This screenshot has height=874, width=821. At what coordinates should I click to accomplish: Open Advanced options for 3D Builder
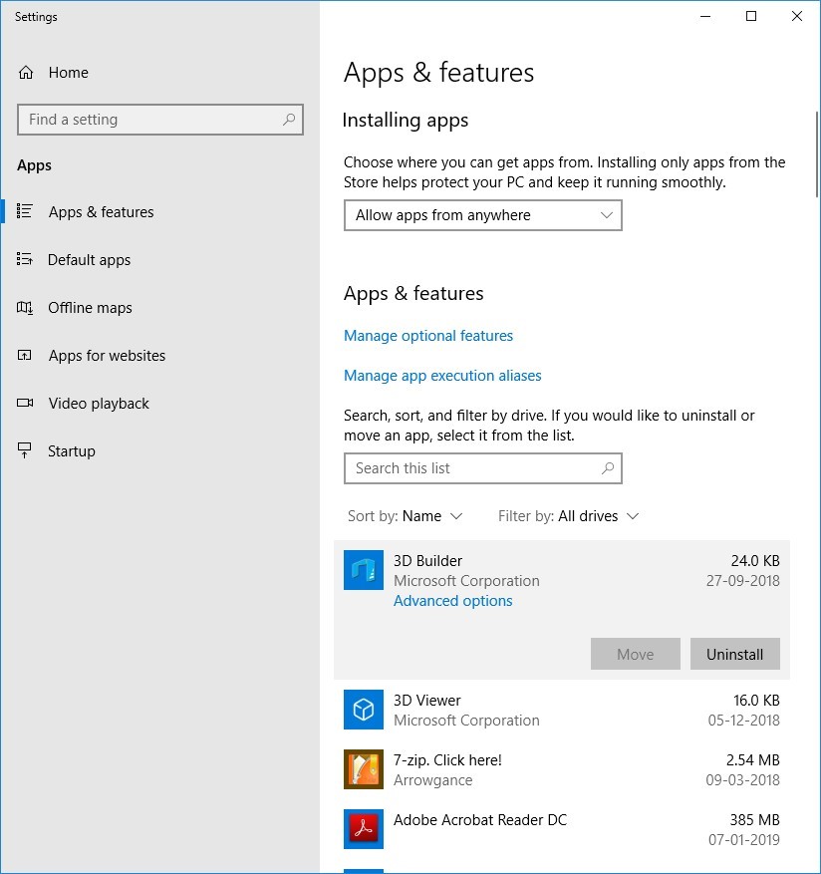coord(452,601)
